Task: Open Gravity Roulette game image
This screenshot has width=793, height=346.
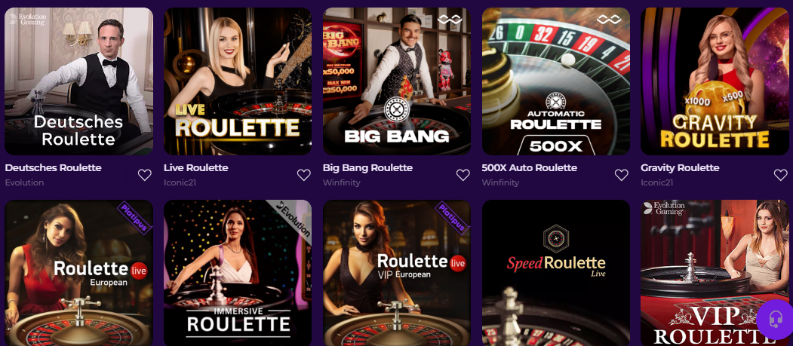Action: (x=715, y=81)
